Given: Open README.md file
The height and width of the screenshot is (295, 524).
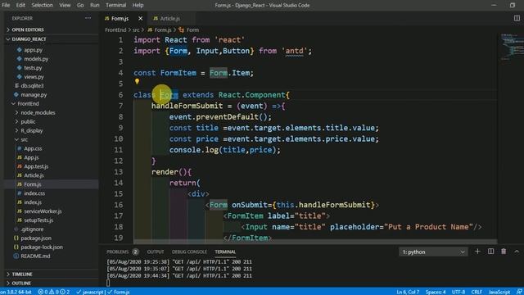Looking at the screenshot, I should click(35, 256).
